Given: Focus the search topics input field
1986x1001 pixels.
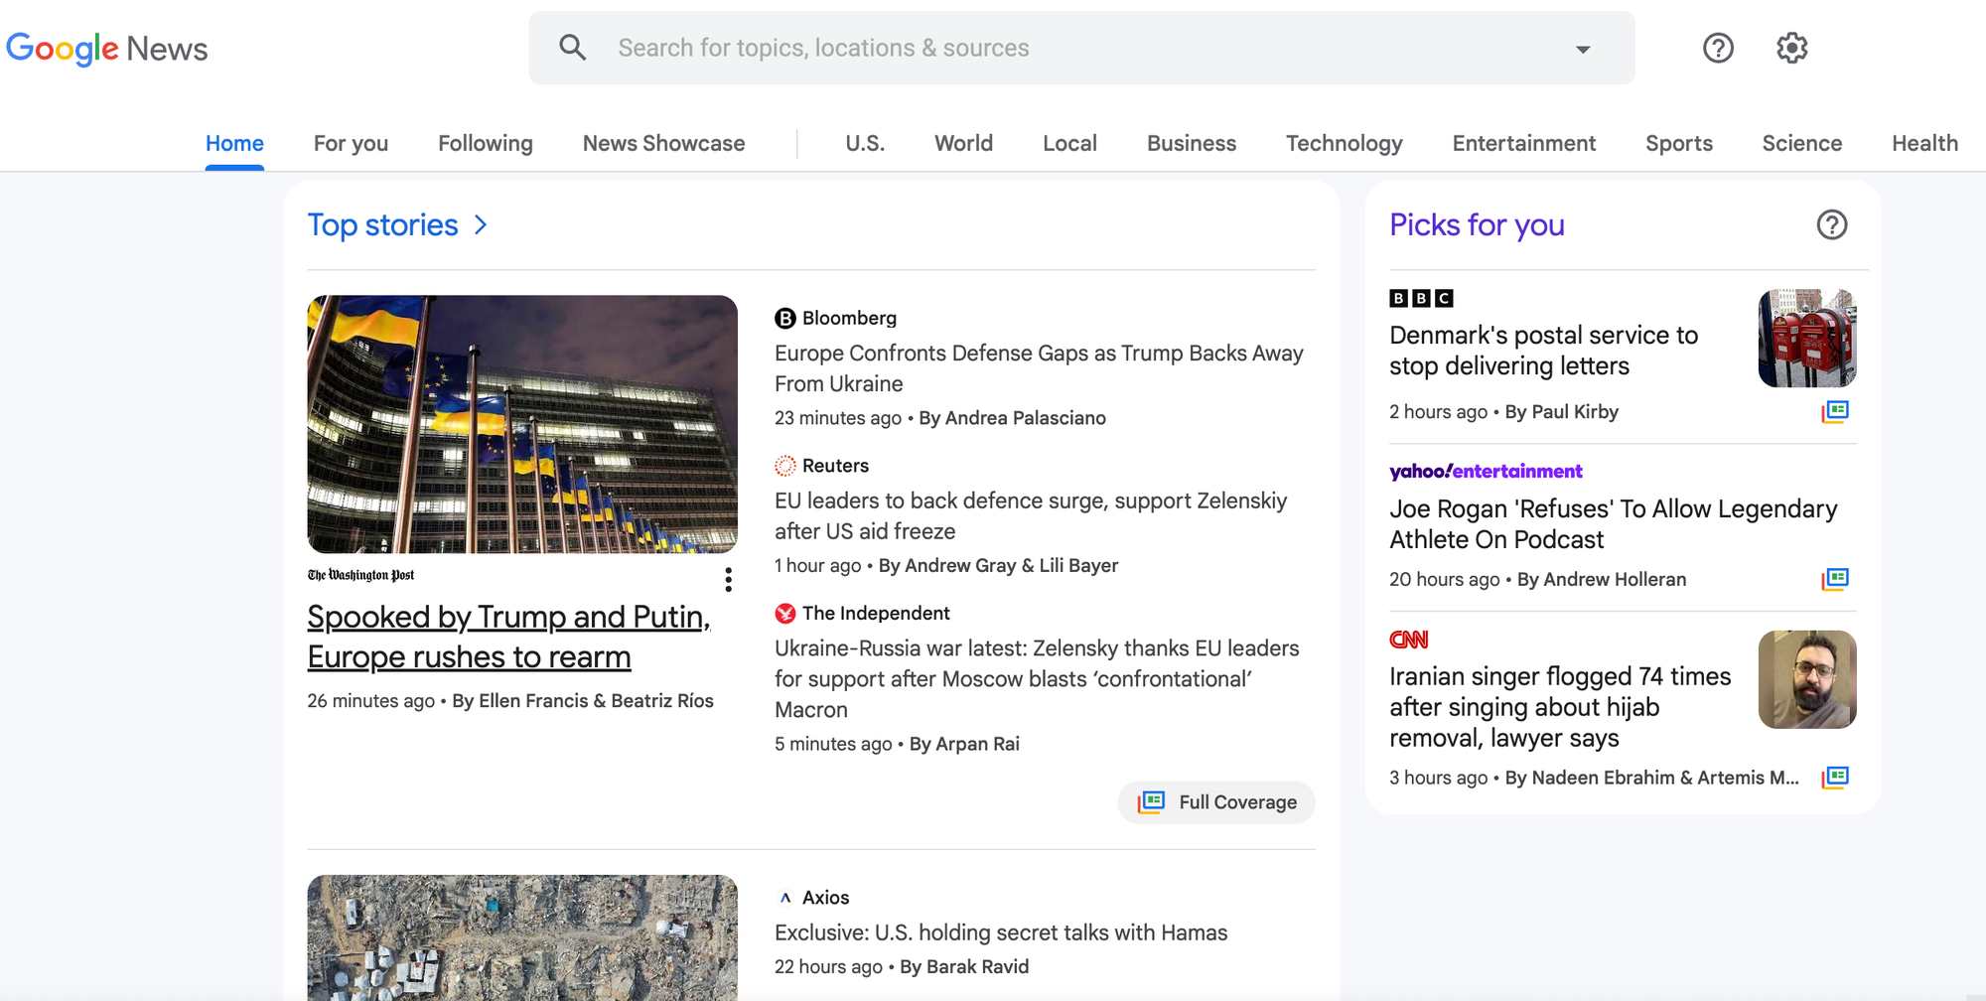Looking at the screenshot, I should pos(1081,48).
